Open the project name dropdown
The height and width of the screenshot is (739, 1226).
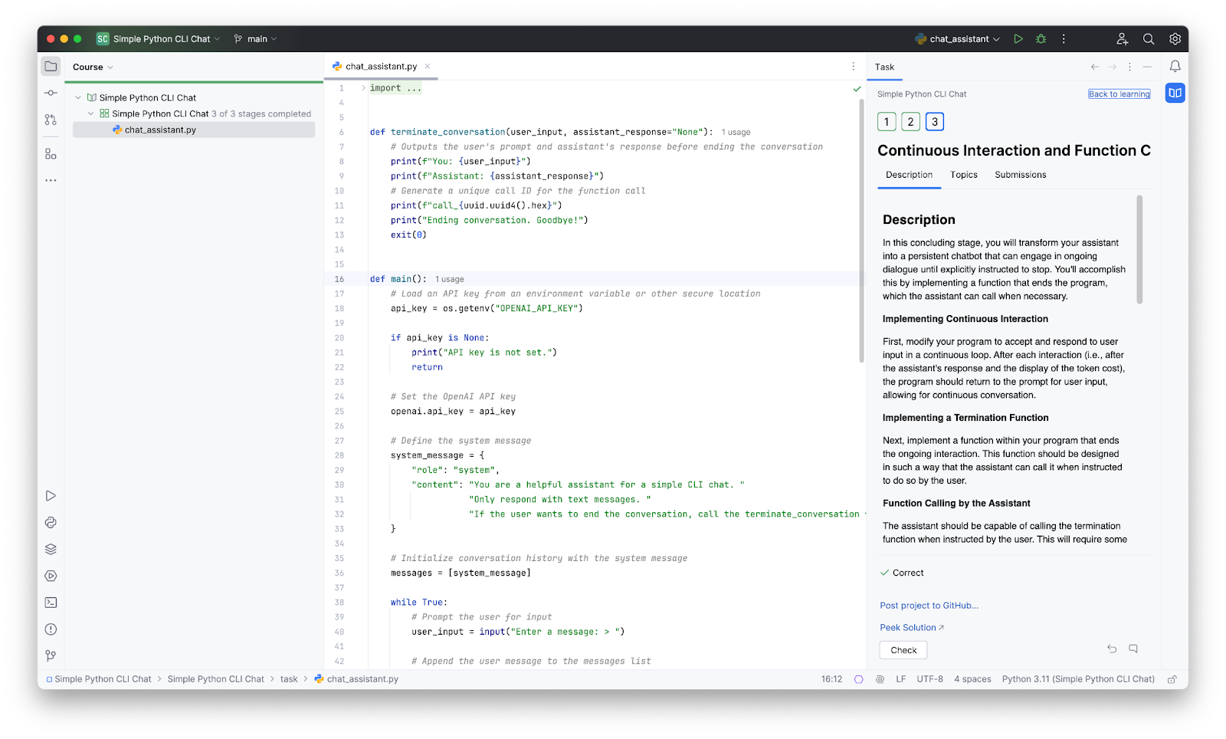pos(158,39)
